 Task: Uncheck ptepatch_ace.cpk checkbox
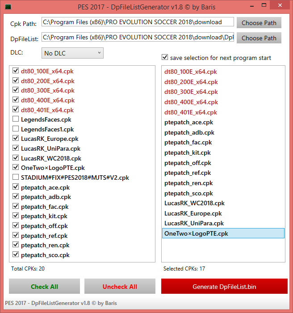pyautogui.click(x=16, y=187)
